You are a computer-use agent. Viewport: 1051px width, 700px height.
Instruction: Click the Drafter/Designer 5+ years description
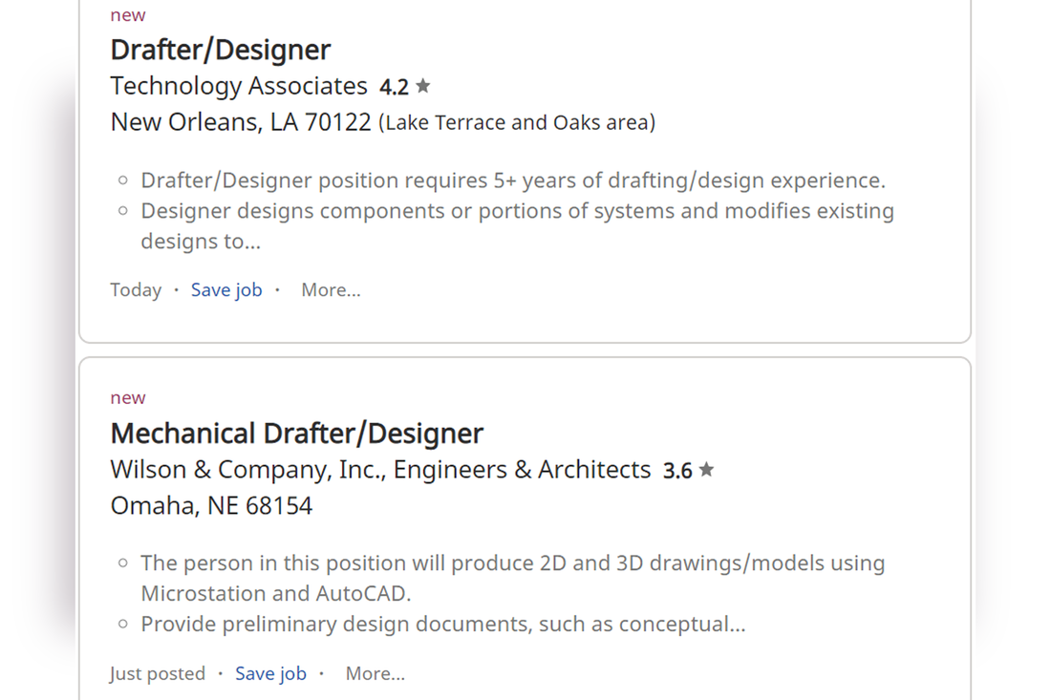513,180
